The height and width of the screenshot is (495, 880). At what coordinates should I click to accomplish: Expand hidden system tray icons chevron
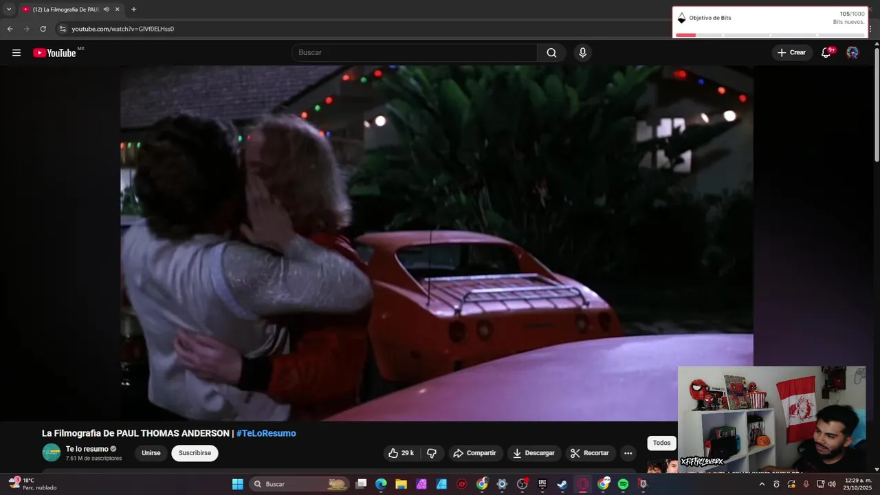(762, 484)
